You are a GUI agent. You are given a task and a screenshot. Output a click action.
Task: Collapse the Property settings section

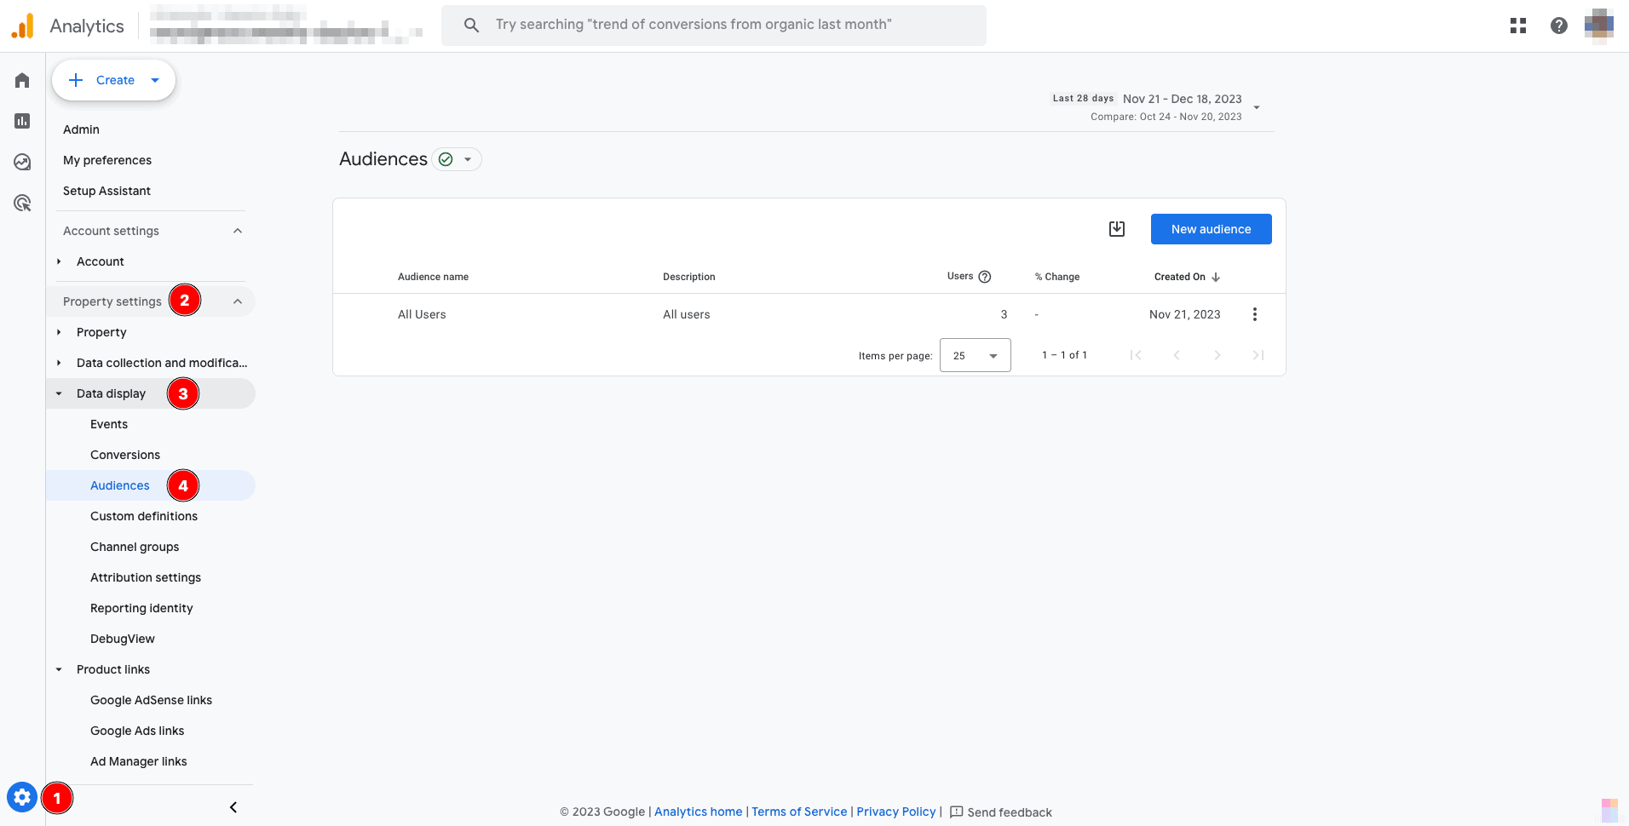(x=238, y=301)
